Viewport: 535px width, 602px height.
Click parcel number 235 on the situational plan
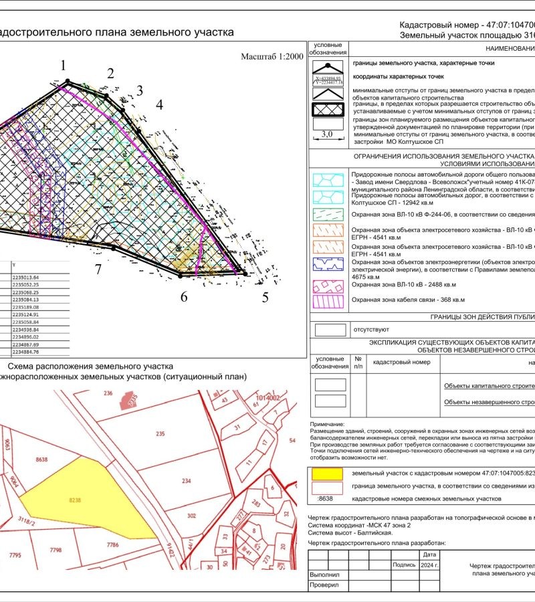[160, 433]
